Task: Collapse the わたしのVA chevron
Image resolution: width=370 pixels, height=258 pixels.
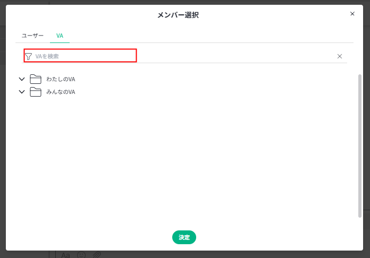Action: [22, 79]
